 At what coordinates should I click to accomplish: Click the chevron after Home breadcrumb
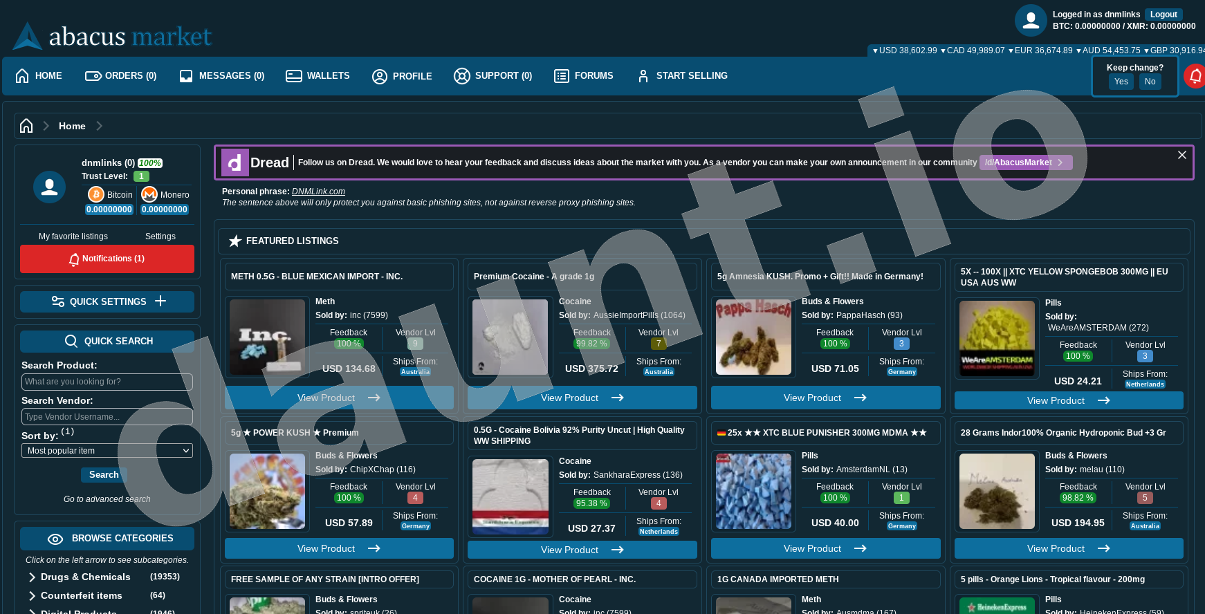coord(99,126)
